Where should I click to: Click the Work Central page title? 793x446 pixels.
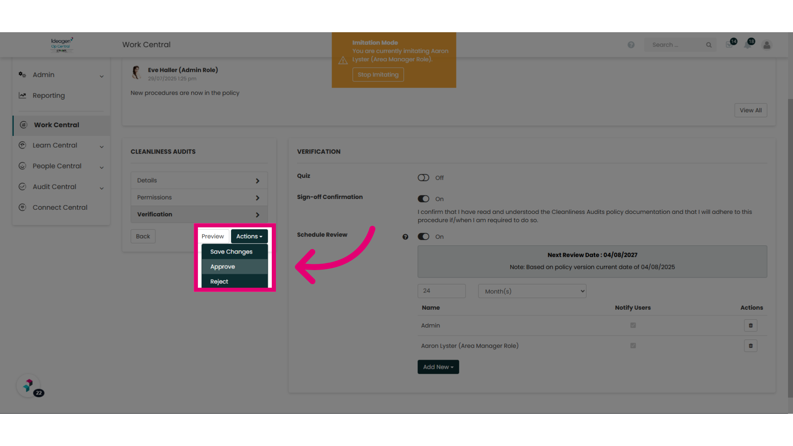click(146, 45)
